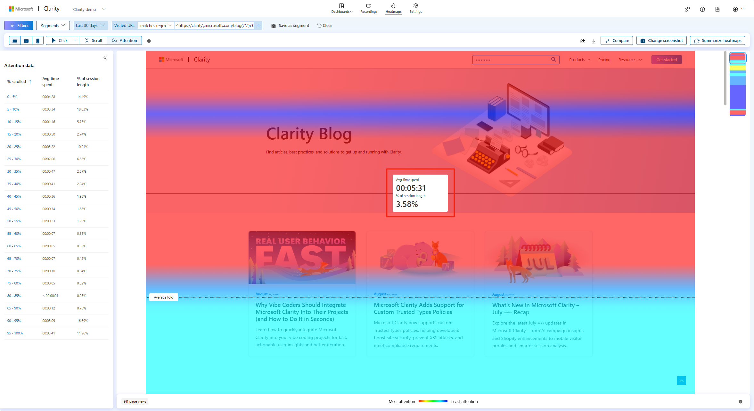Select the desktop device view icon

15,41
